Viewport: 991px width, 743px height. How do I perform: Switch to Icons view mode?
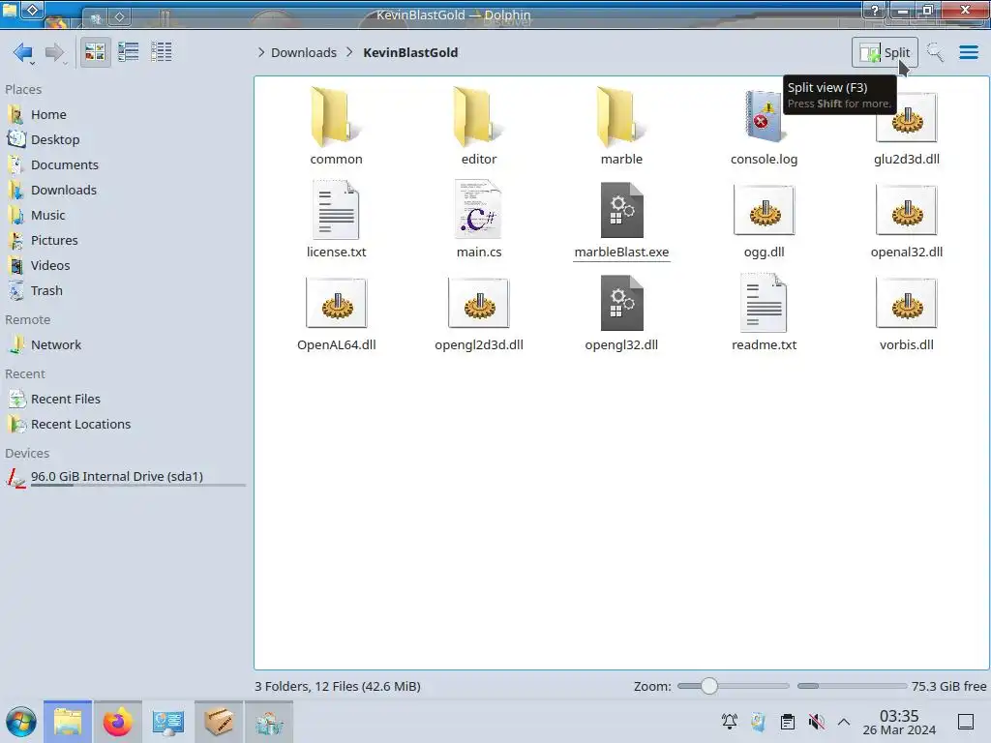click(95, 52)
